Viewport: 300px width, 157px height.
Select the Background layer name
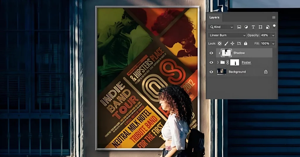237,72
